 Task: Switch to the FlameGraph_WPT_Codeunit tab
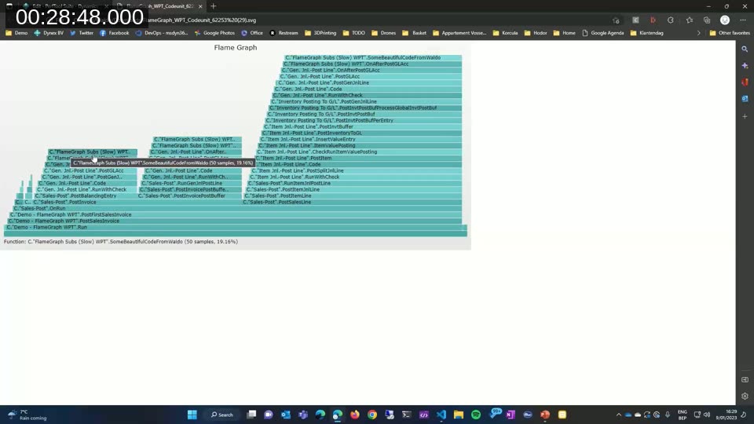(159, 6)
